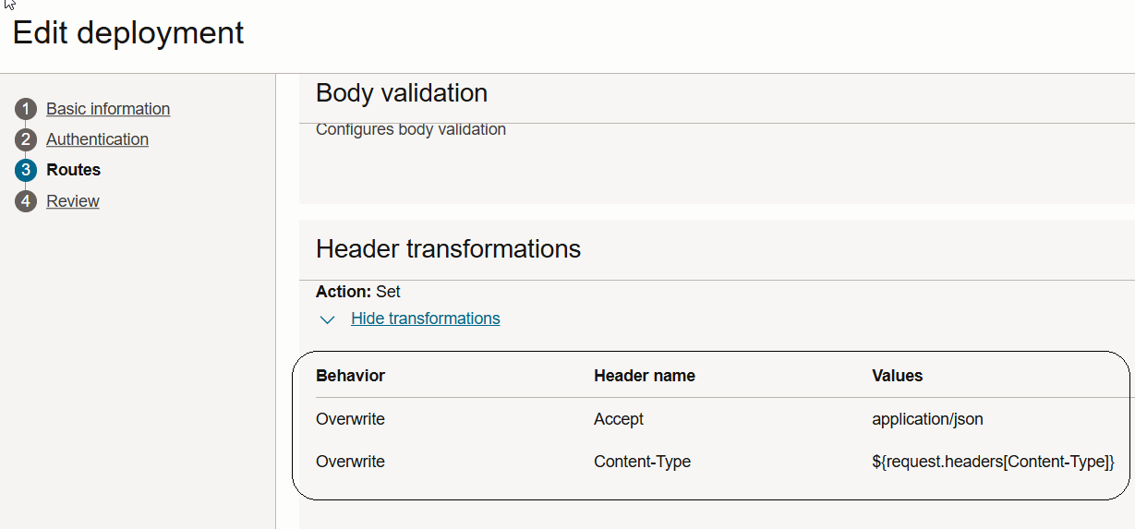This screenshot has width=1135, height=529.
Task: Select the Content-Type header name cell
Action: click(x=642, y=462)
